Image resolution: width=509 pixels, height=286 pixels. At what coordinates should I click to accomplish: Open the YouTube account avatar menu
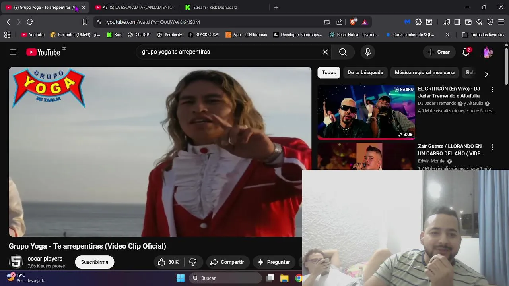488,52
